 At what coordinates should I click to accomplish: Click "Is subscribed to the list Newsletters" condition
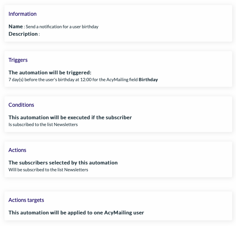click(x=43, y=125)
